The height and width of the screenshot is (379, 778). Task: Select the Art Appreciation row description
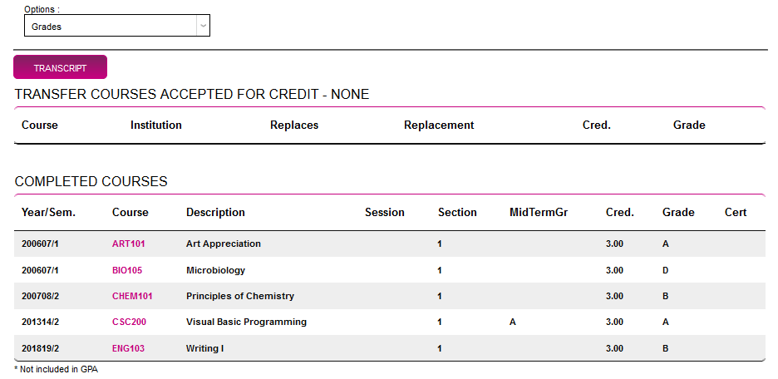click(x=224, y=244)
